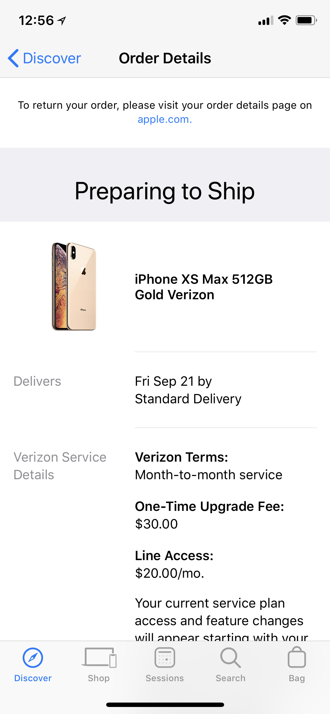The width and height of the screenshot is (330, 714).
Task: Open the Discover tab compass icon
Action: (33, 658)
